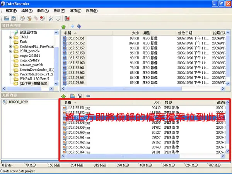Click the minus remove icon in disc toolbar
Screen dimensions: 232x174
[x=88, y=96]
